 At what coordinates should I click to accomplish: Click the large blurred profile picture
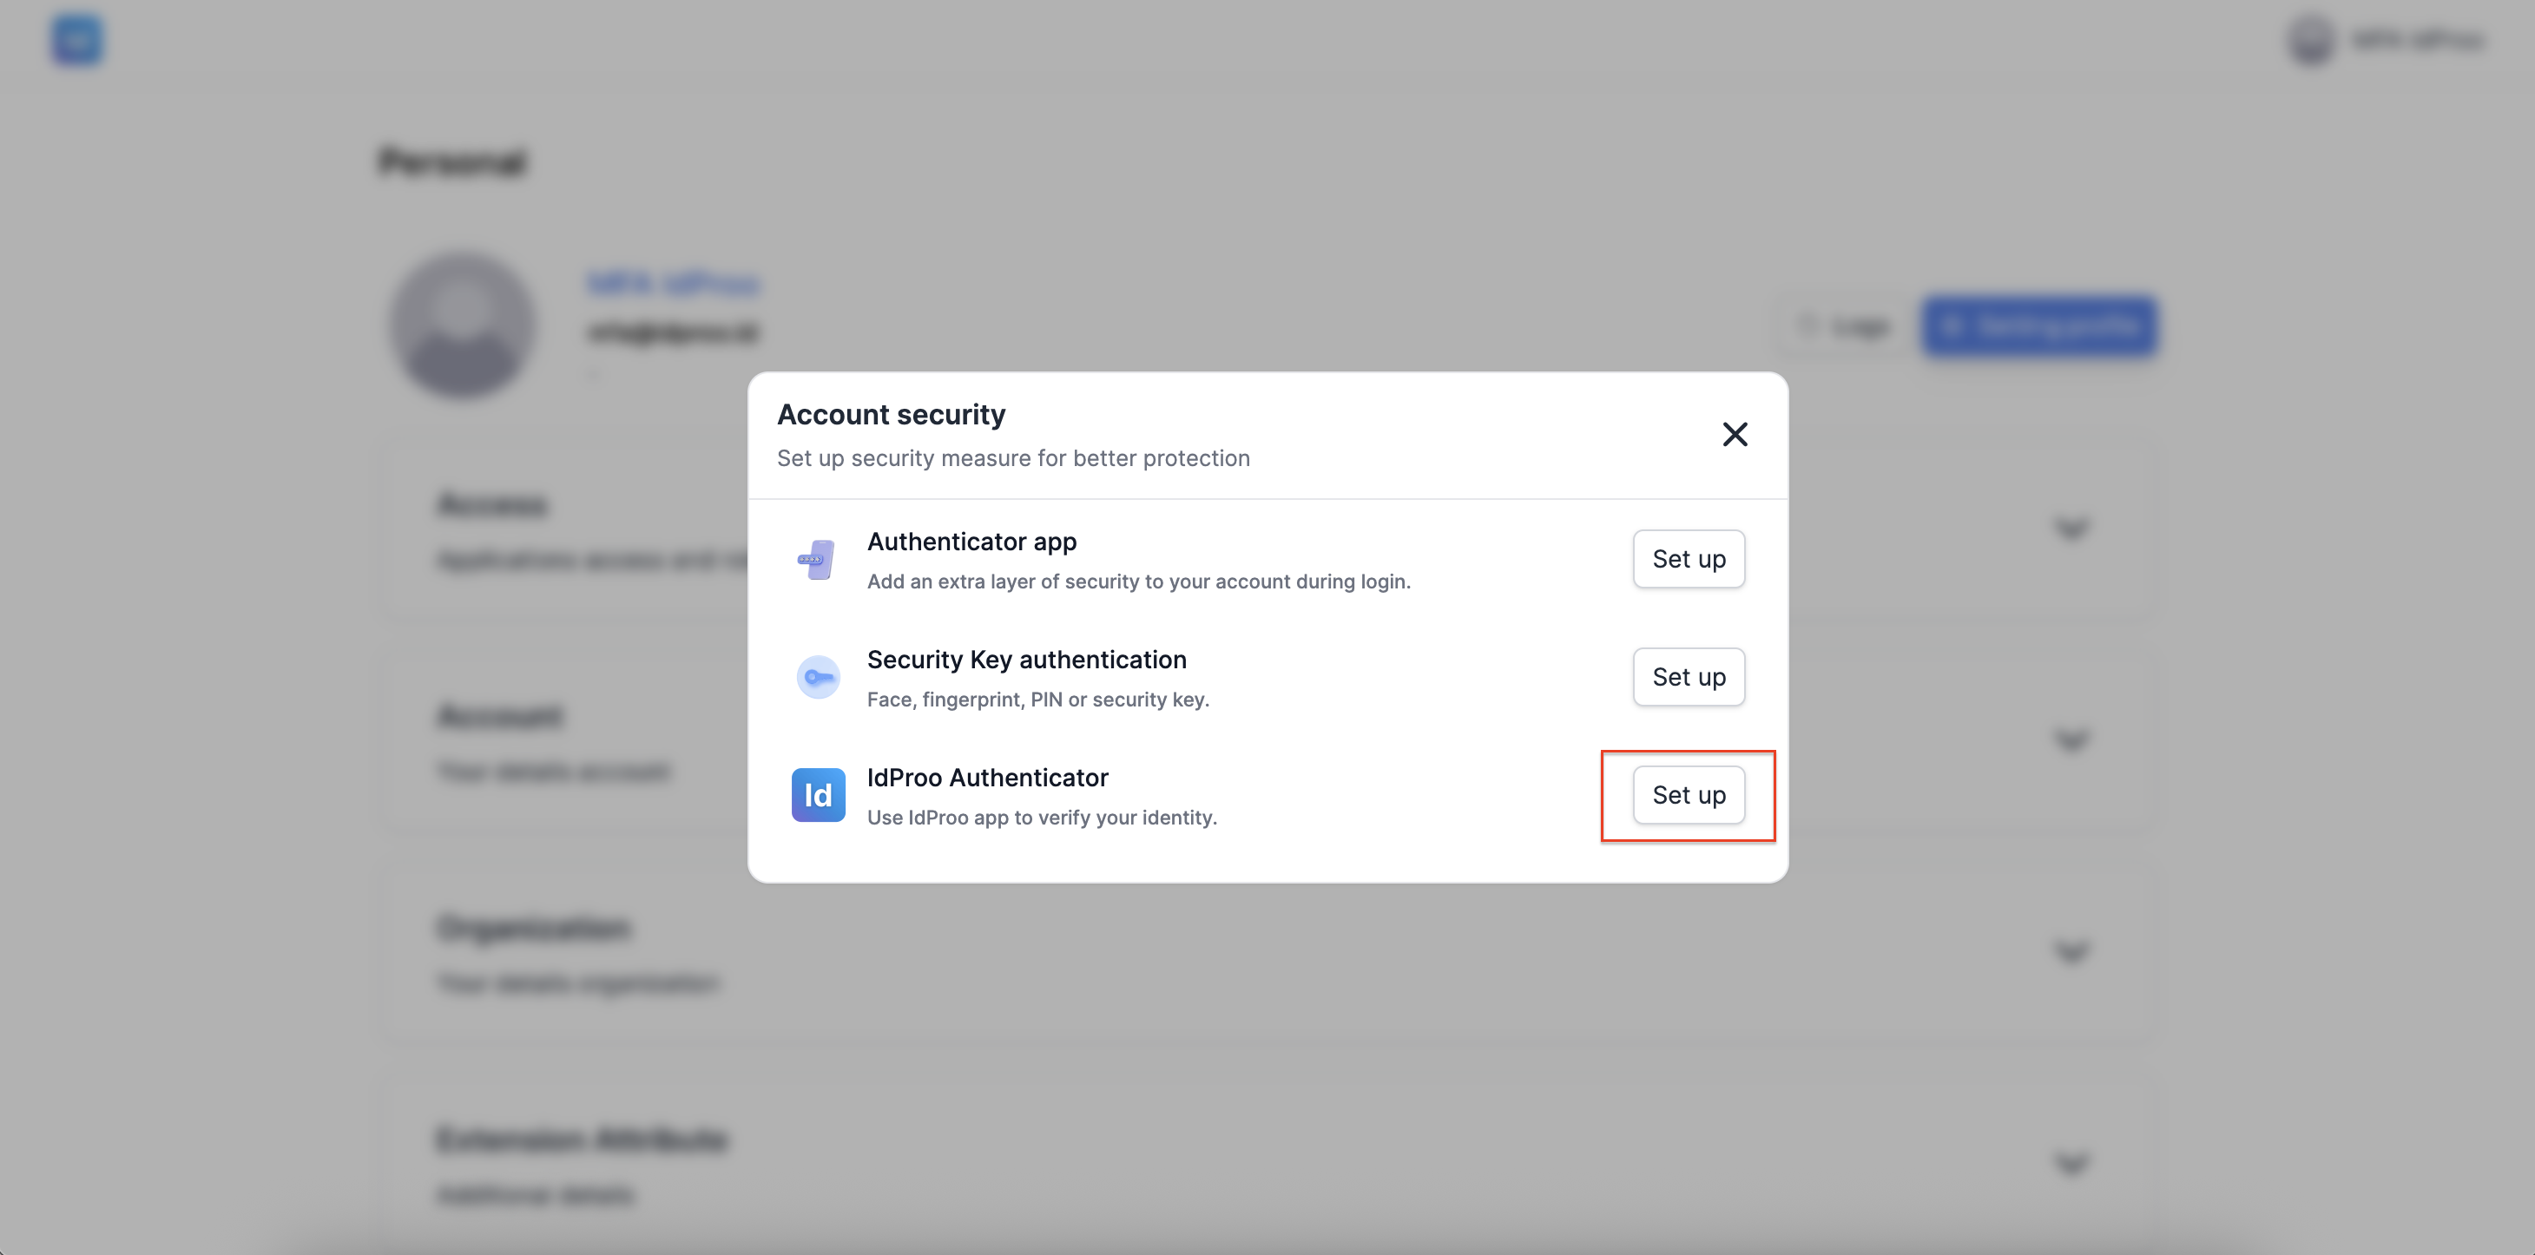(463, 325)
